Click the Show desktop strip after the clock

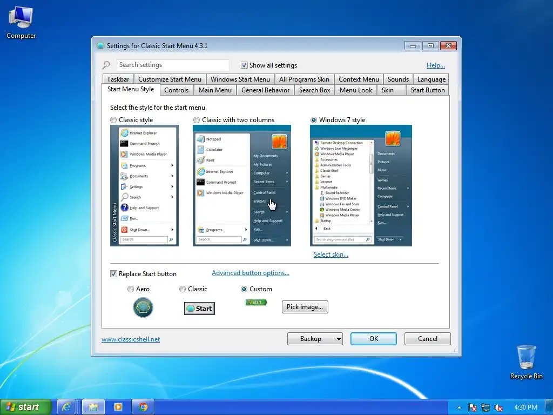tap(549, 407)
